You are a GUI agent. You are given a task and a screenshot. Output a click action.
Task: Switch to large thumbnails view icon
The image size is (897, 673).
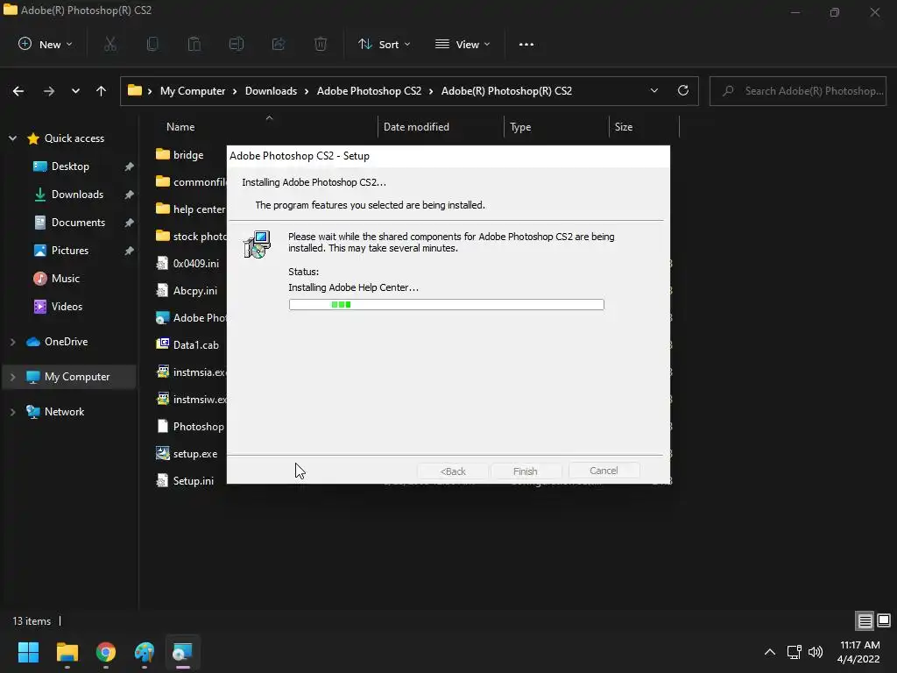pyautogui.click(x=884, y=620)
